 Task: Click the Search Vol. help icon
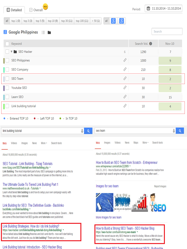pos(151,44)
